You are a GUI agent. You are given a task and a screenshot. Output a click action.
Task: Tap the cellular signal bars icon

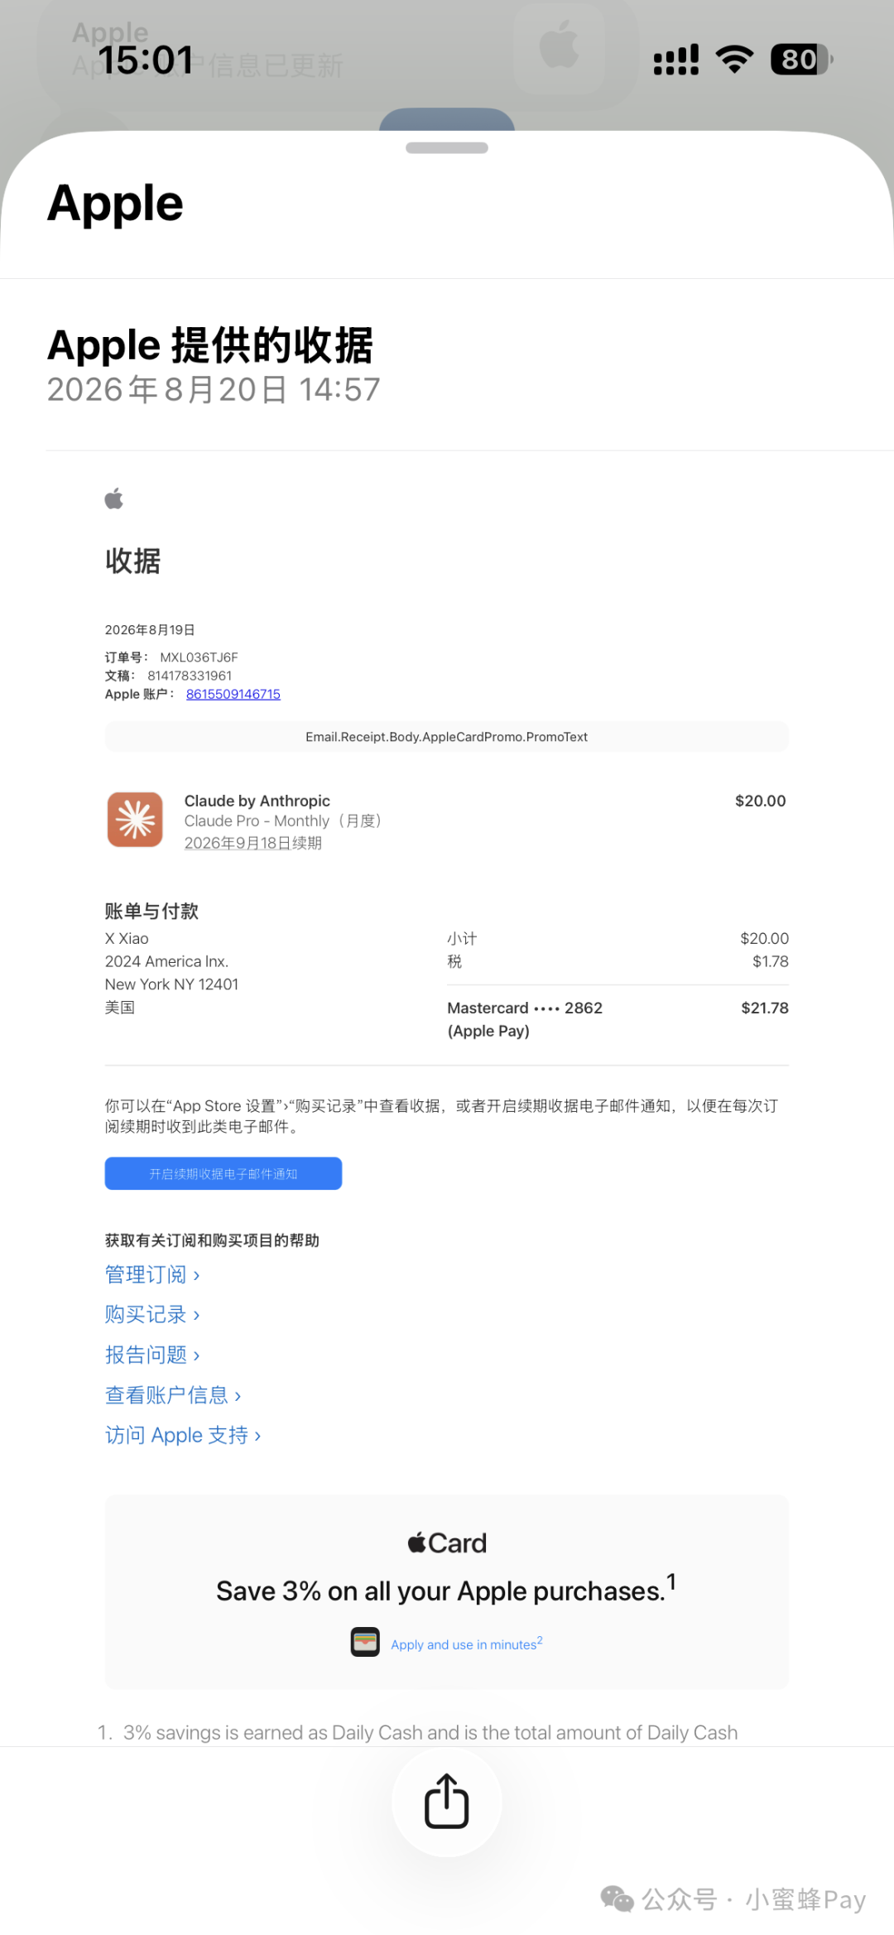(x=676, y=60)
